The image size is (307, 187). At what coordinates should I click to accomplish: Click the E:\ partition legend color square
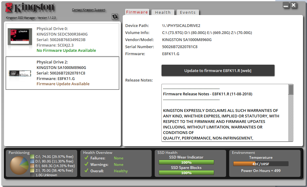[x=32, y=166]
